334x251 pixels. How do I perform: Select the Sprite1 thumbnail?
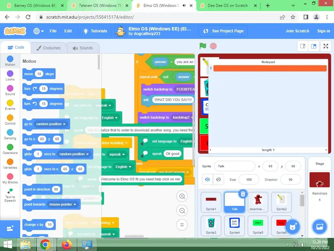pos(211,202)
